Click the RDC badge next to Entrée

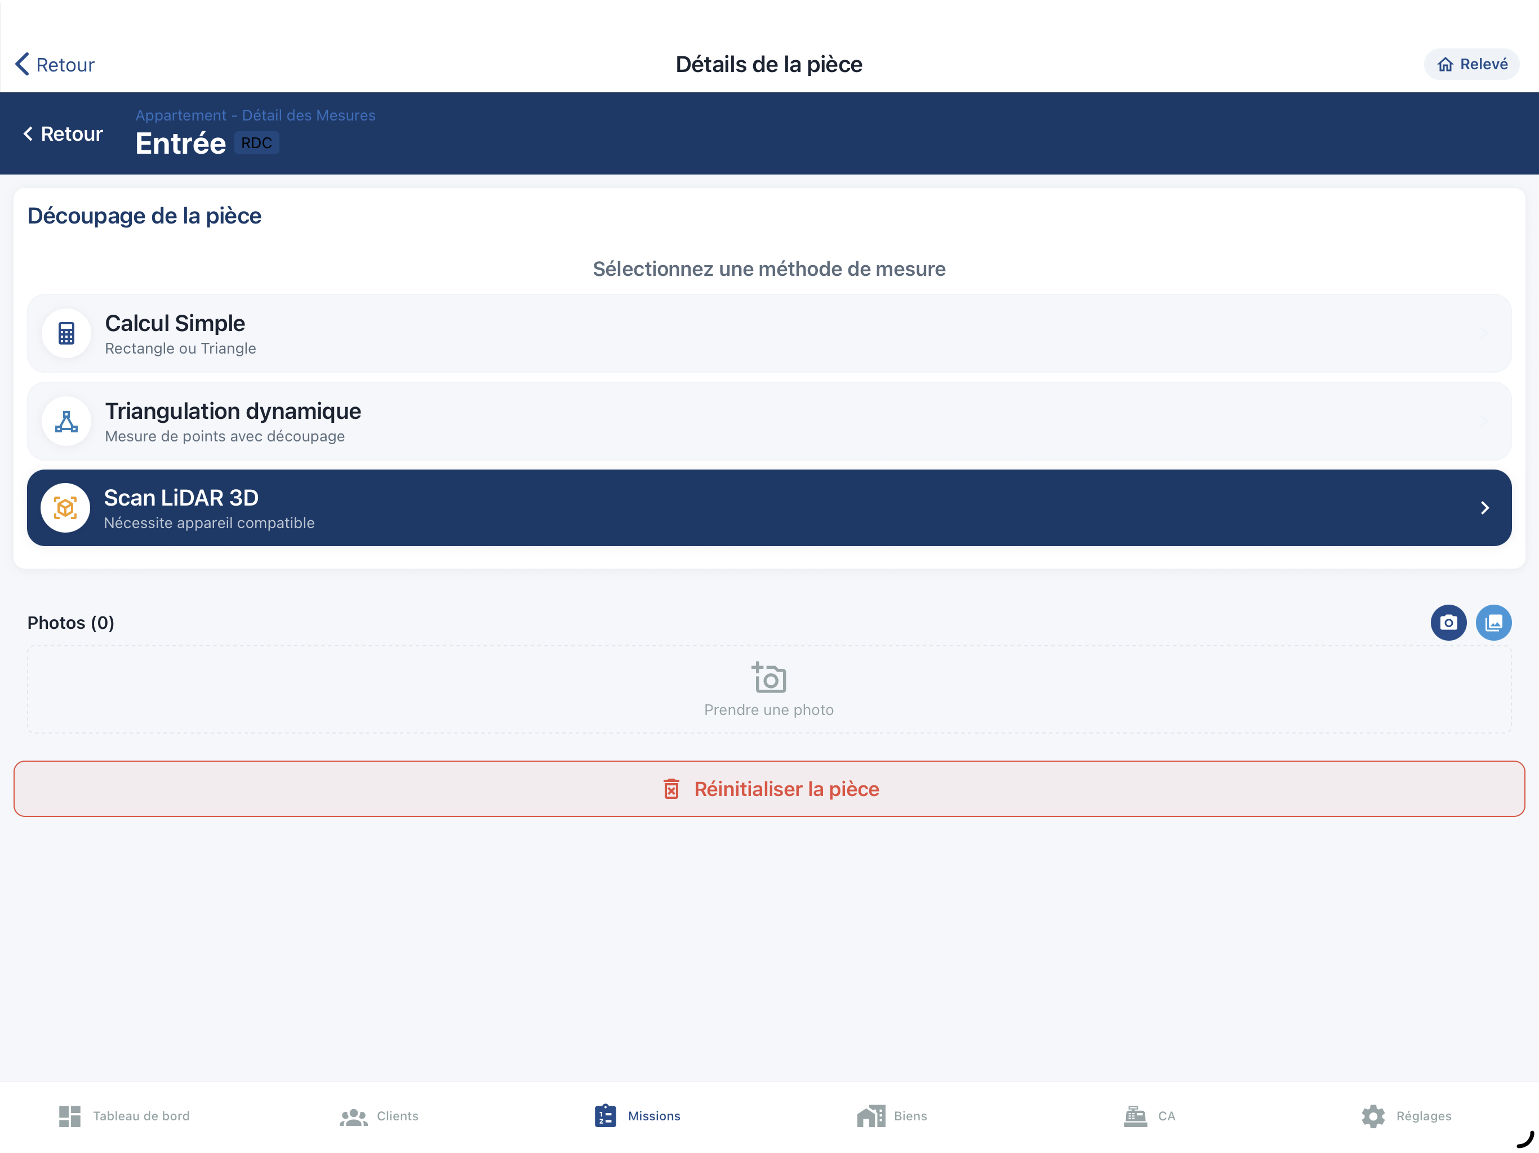[x=256, y=142]
